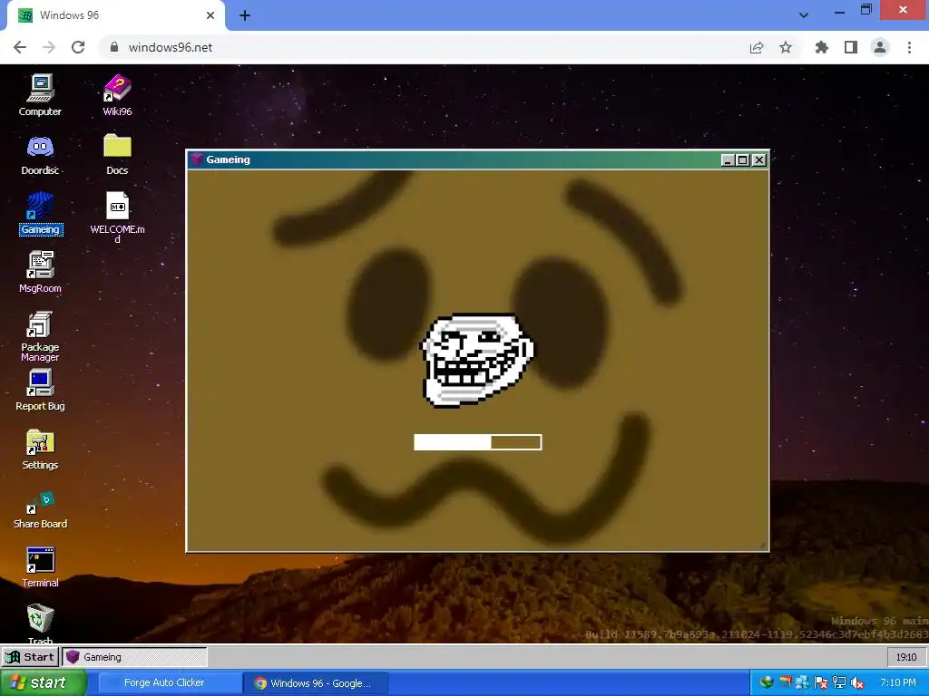Select the Gameing desktop shortcut
This screenshot has height=696, width=929.
click(x=40, y=213)
